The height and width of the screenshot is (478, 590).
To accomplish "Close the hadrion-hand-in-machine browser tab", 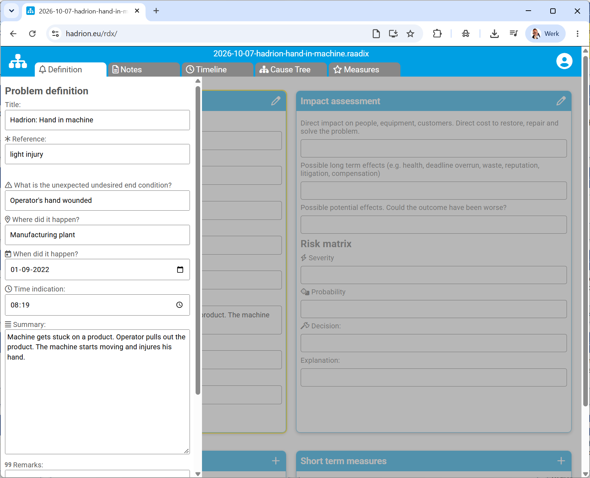I will coord(137,11).
